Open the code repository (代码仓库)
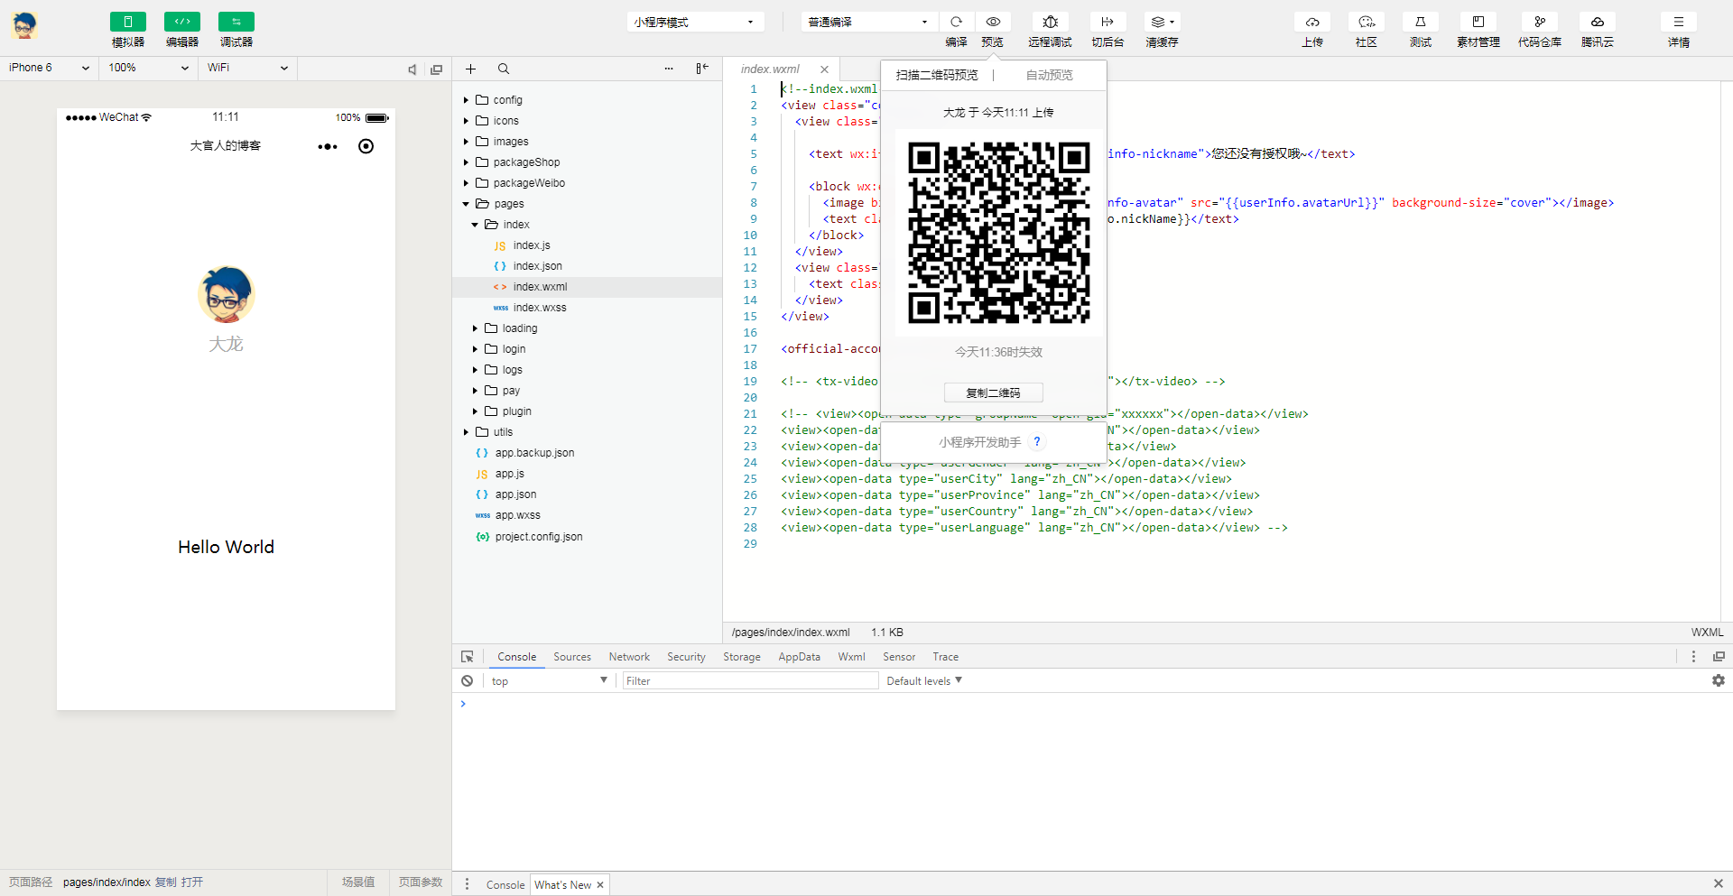This screenshot has height=896, width=1733. pyautogui.click(x=1540, y=22)
